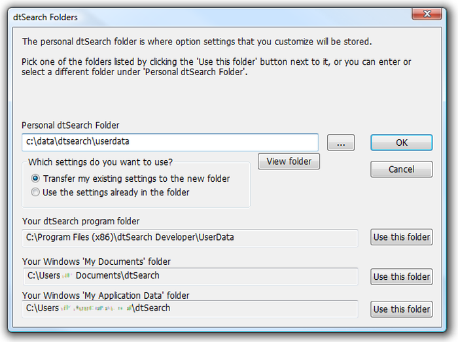Click the "Your Windows 'My Documents' folder" label
The width and height of the screenshot is (458, 342).
pyautogui.click(x=96, y=262)
